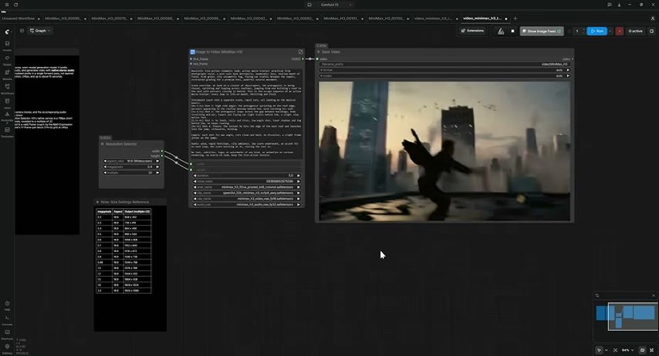Click the batch count field showing 1
Screen dimensions: 659x356
click(577, 31)
